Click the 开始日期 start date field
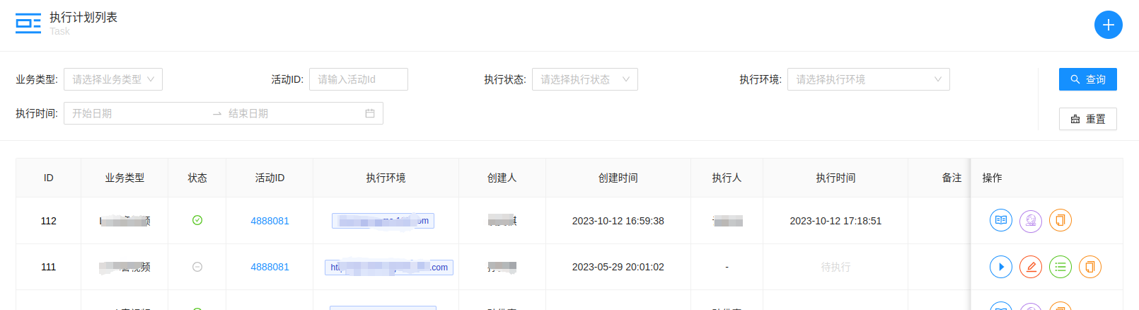 [134, 113]
